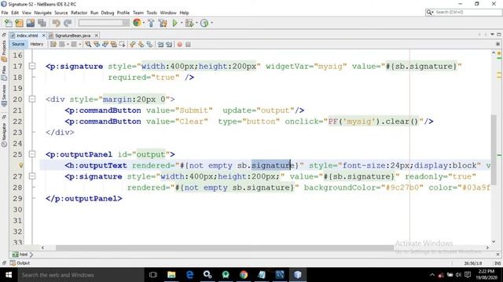The height and width of the screenshot is (282, 503).
Task: Click the Toggle Highlight Search icon
Action: tap(113, 45)
